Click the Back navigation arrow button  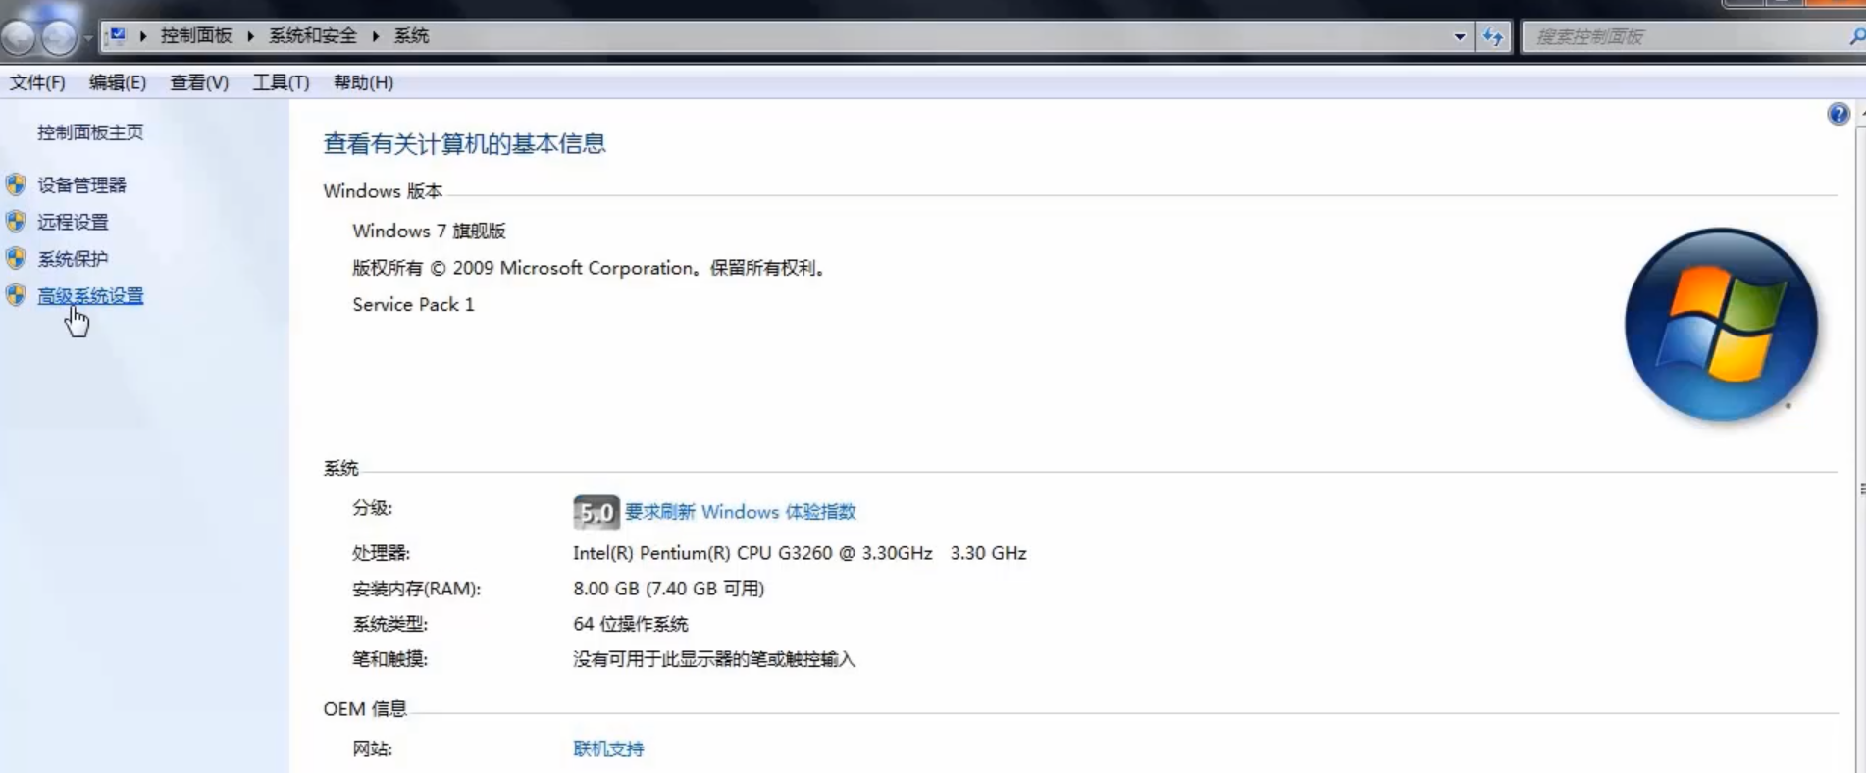click(x=18, y=36)
